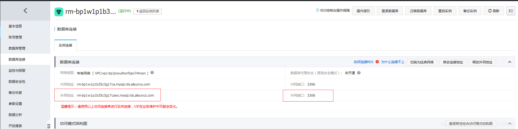Click help icon next to RDS控制台操作指南
The height and width of the screenshot is (129, 518).
pyautogui.click(x=317, y=10)
